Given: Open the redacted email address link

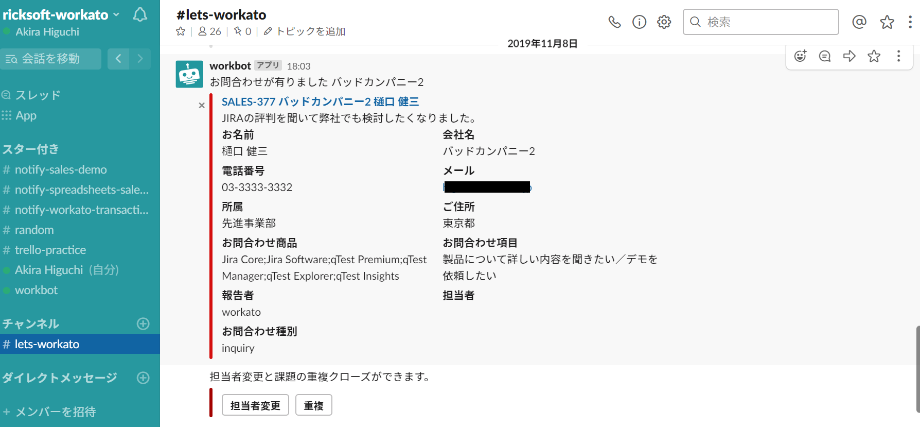Looking at the screenshot, I should pyautogui.click(x=487, y=187).
